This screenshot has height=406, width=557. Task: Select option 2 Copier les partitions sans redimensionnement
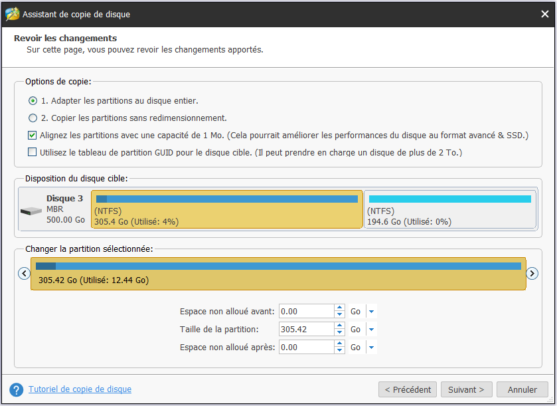coord(33,118)
